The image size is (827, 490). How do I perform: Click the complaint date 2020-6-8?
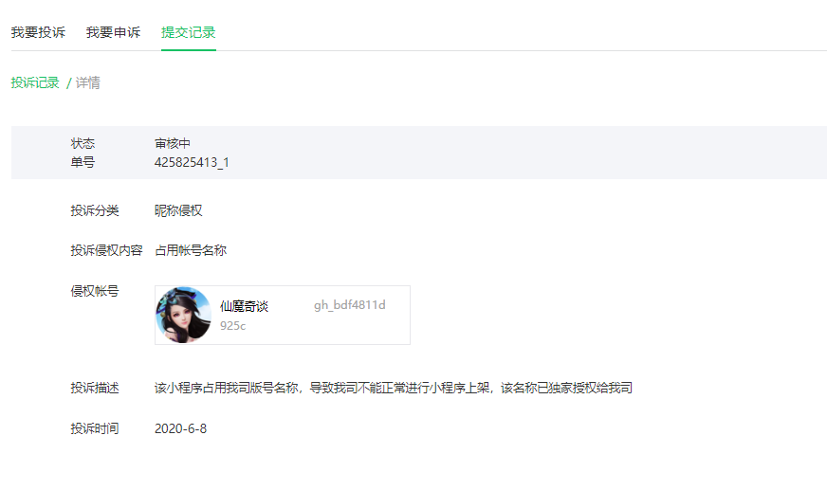pos(180,429)
